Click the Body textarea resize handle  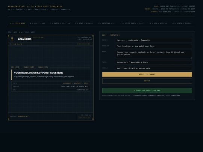(x=191, y=58)
